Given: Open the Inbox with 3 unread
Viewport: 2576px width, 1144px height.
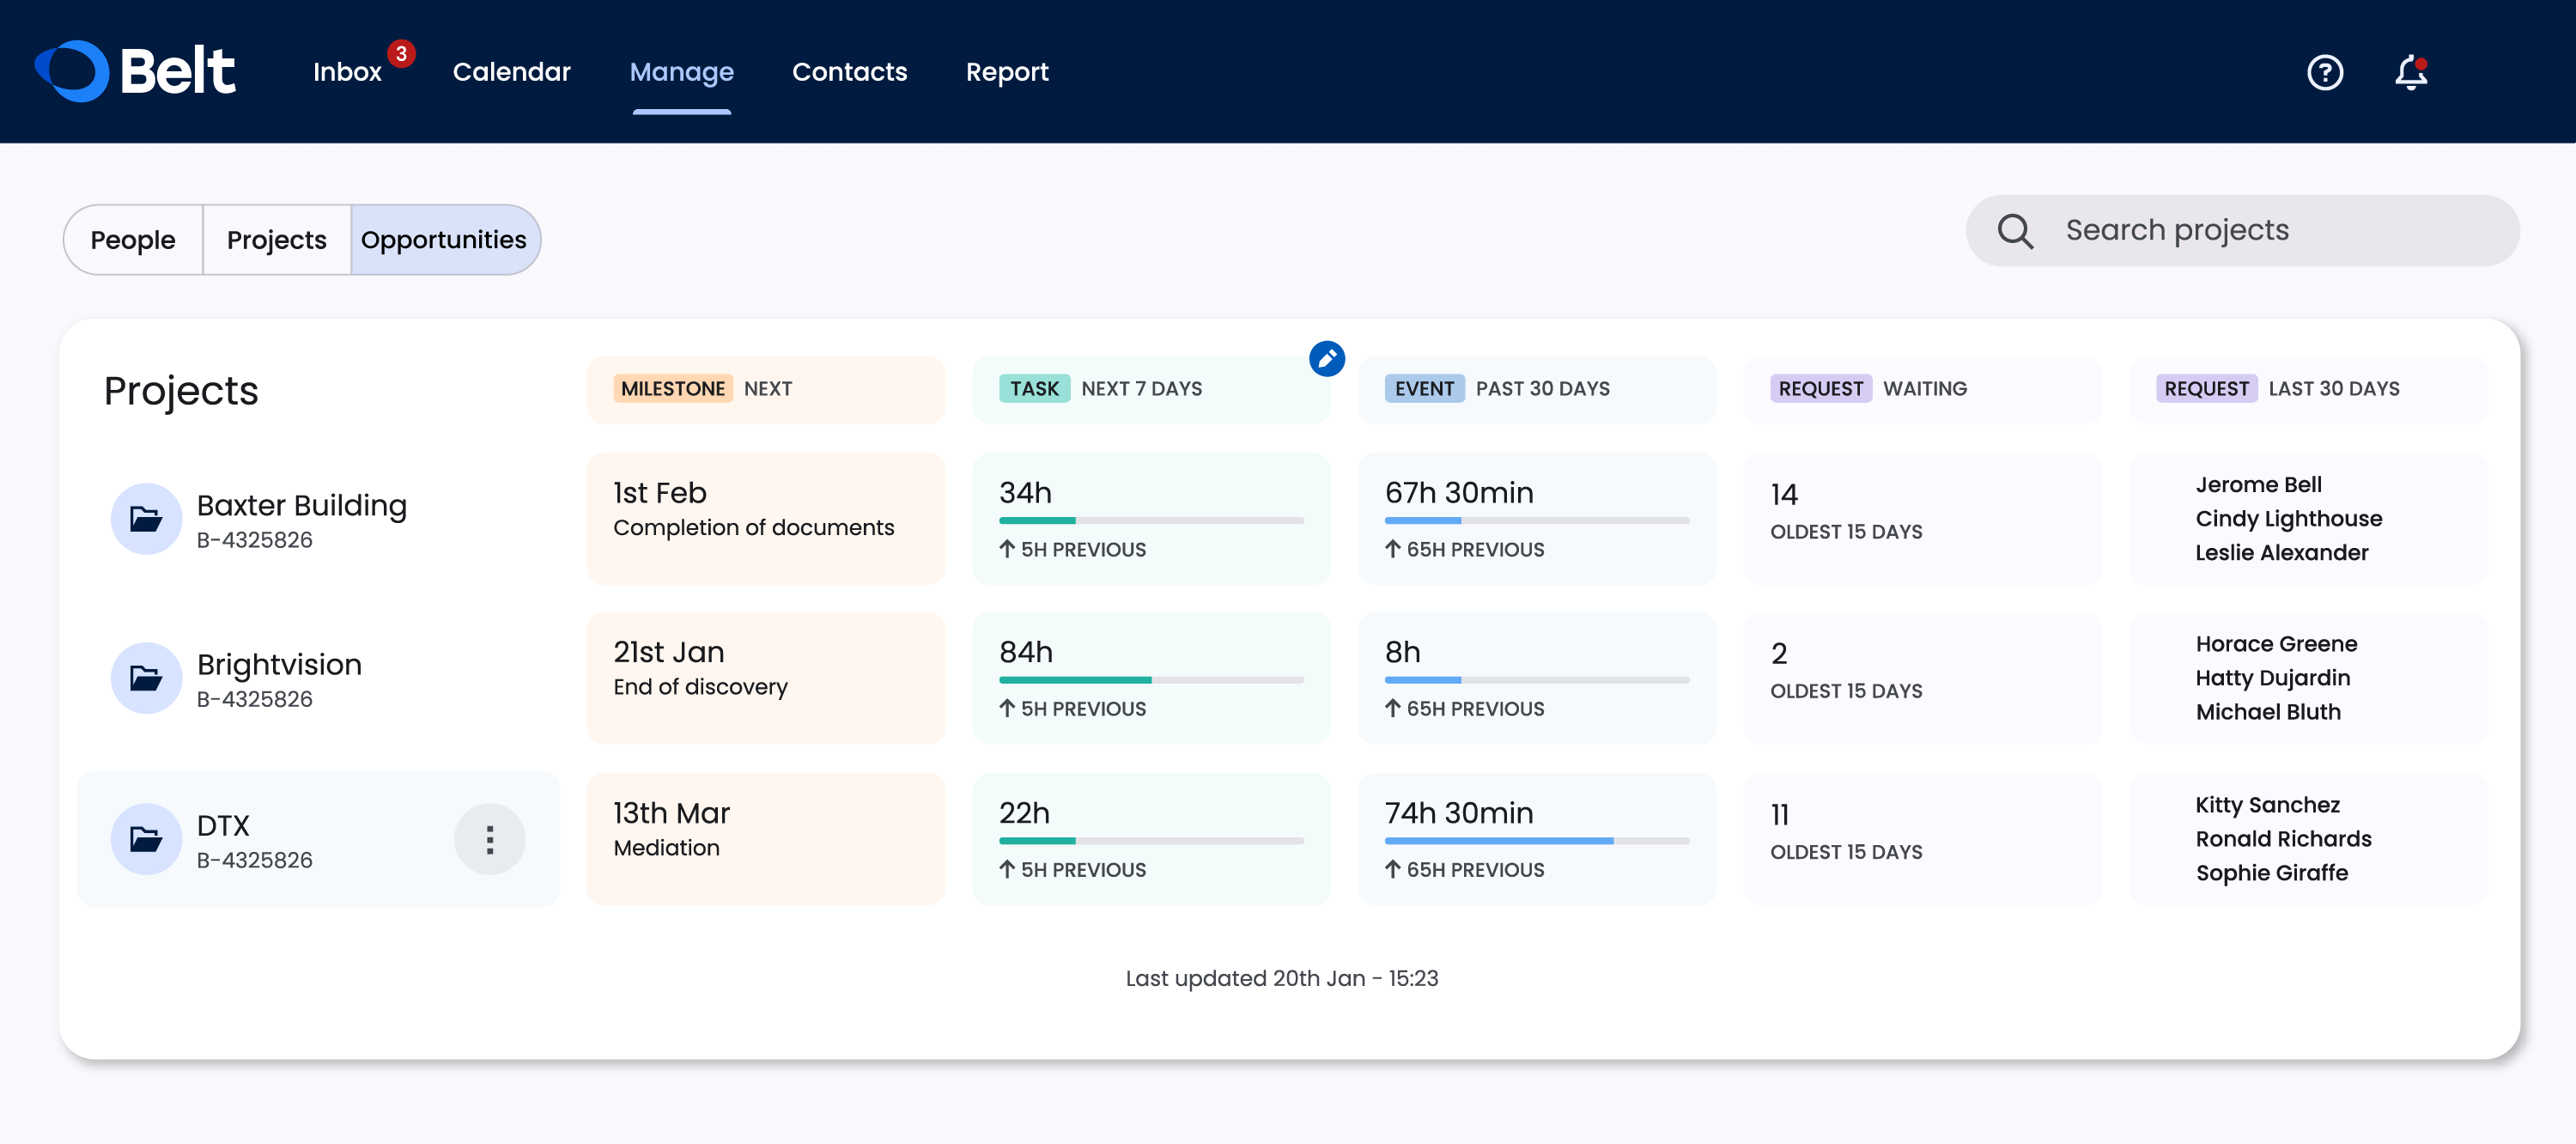Looking at the screenshot, I should (x=347, y=72).
